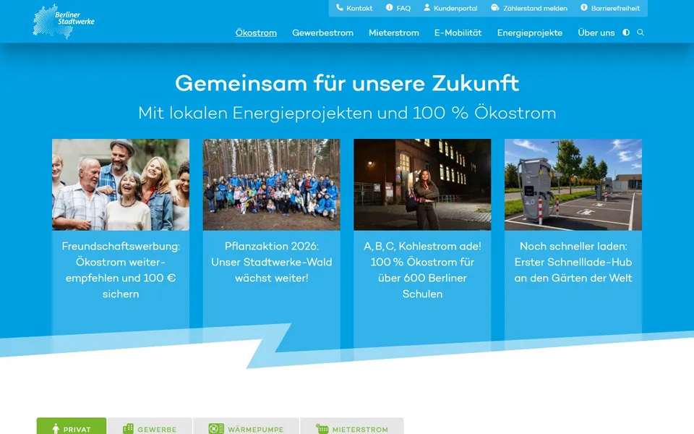694x434 pixels.
Task: Open Noch schneller laden Schnelllade-Hub teaser text
Action: (573, 262)
